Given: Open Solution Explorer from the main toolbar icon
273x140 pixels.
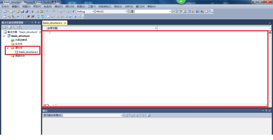Looking at the screenshot, I should pyautogui.click(x=176, y=11).
